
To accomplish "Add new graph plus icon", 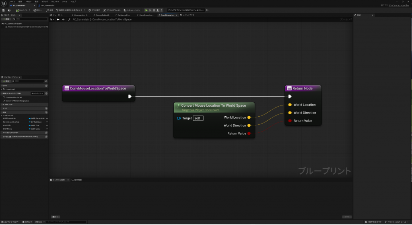I will tap(46, 86).
